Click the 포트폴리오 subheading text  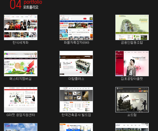point(31,7)
